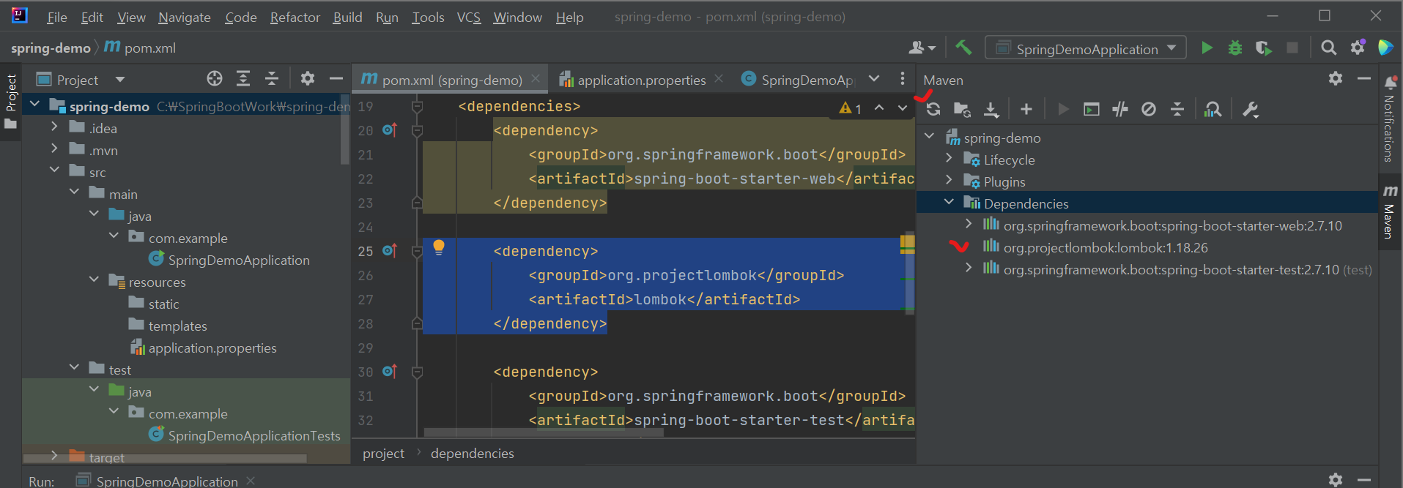This screenshot has width=1403, height=488.
Task: Click warning count indicator in editor
Action: pyautogui.click(x=851, y=108)
